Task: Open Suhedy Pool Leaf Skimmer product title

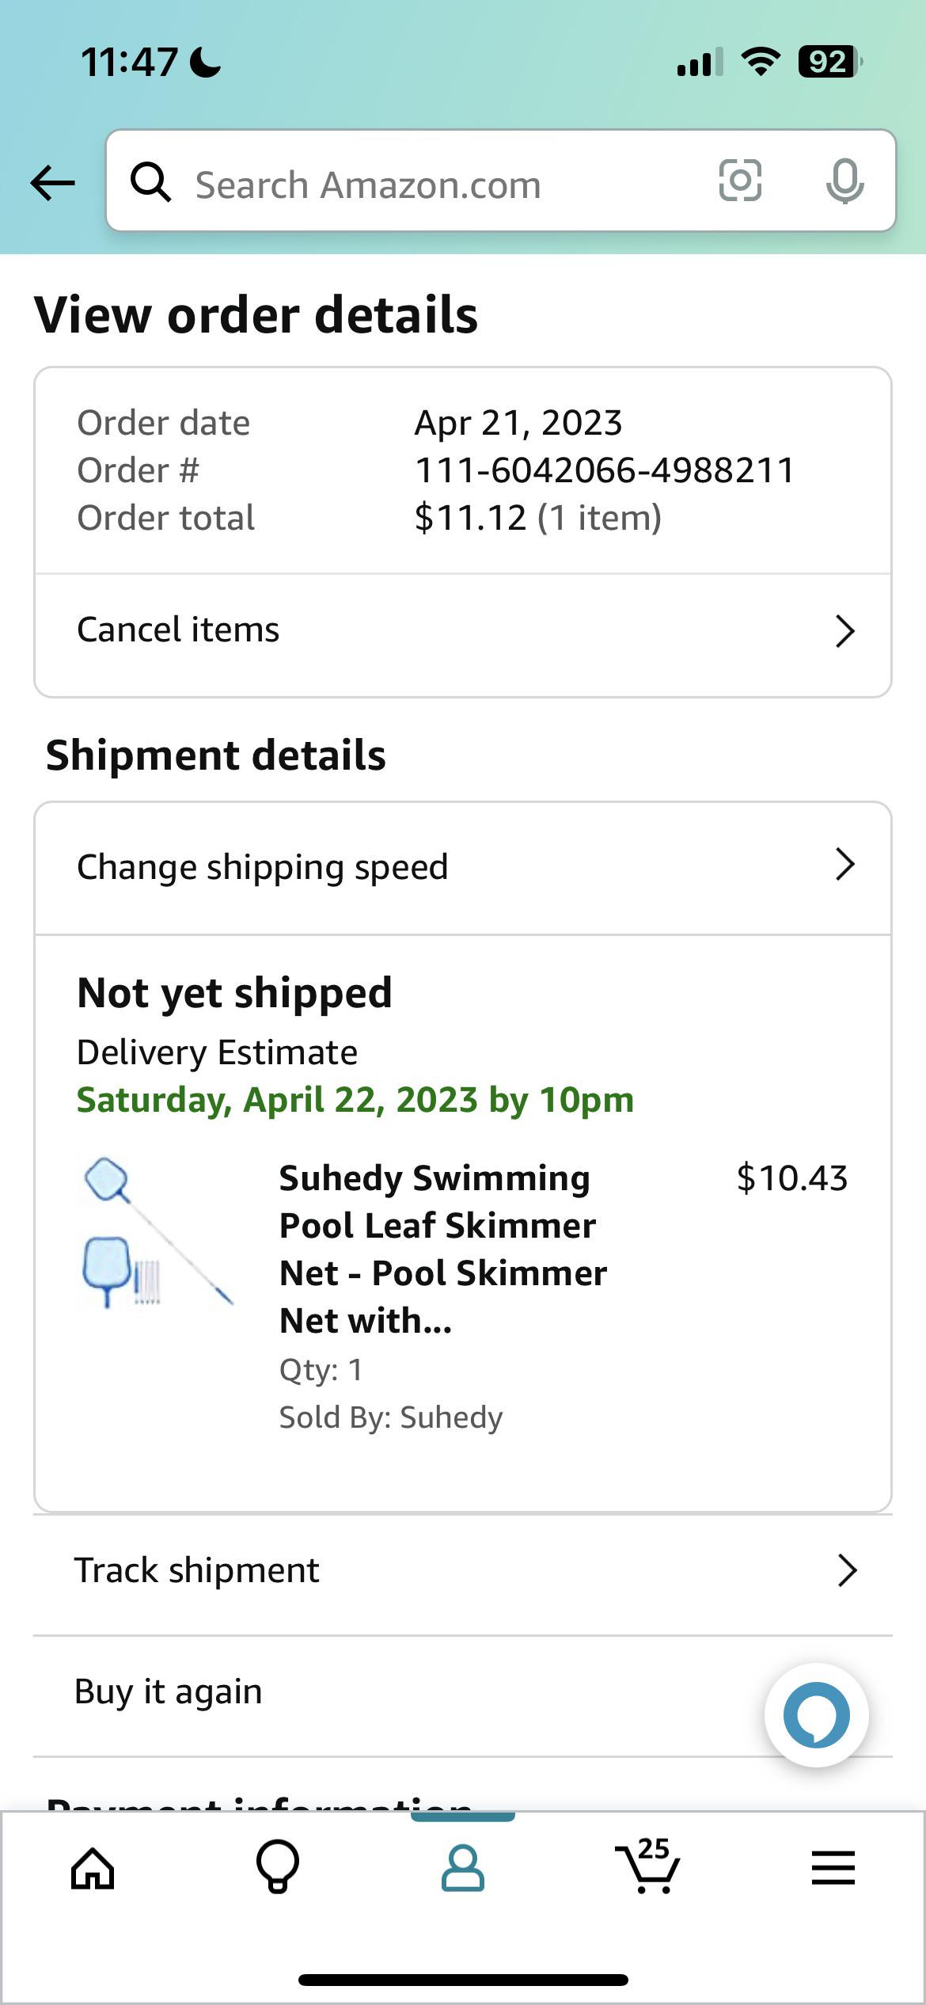Action: [443, 1249]
